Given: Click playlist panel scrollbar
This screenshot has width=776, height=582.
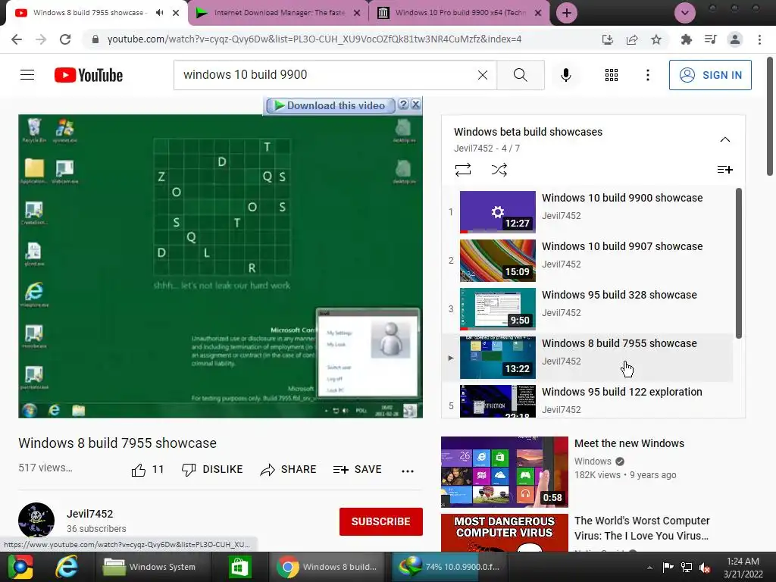Looking at the screenshot, I should (738, 263).
